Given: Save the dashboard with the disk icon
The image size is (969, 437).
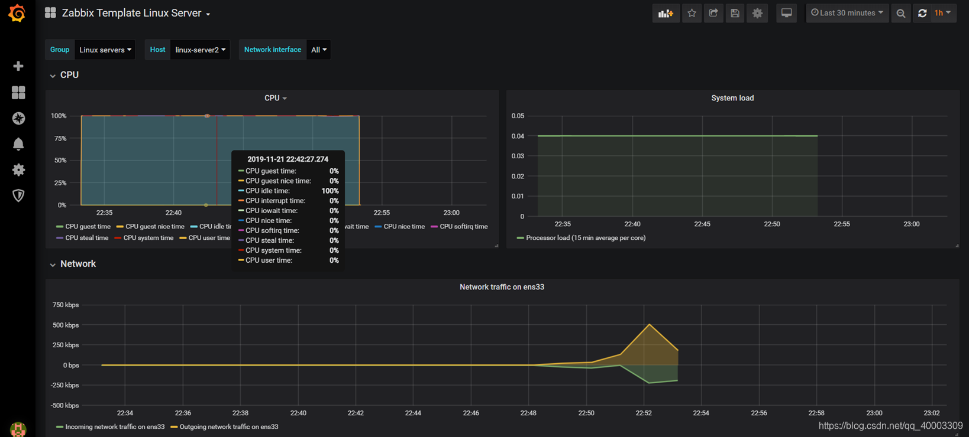Looking at the screenshot, I should 735,13.
